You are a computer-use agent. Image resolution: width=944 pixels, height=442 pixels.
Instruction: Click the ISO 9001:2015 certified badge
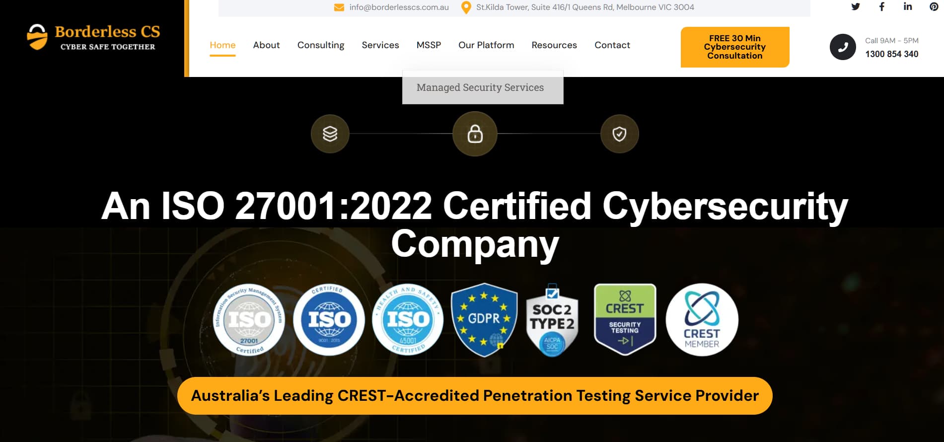click(329, 320)
